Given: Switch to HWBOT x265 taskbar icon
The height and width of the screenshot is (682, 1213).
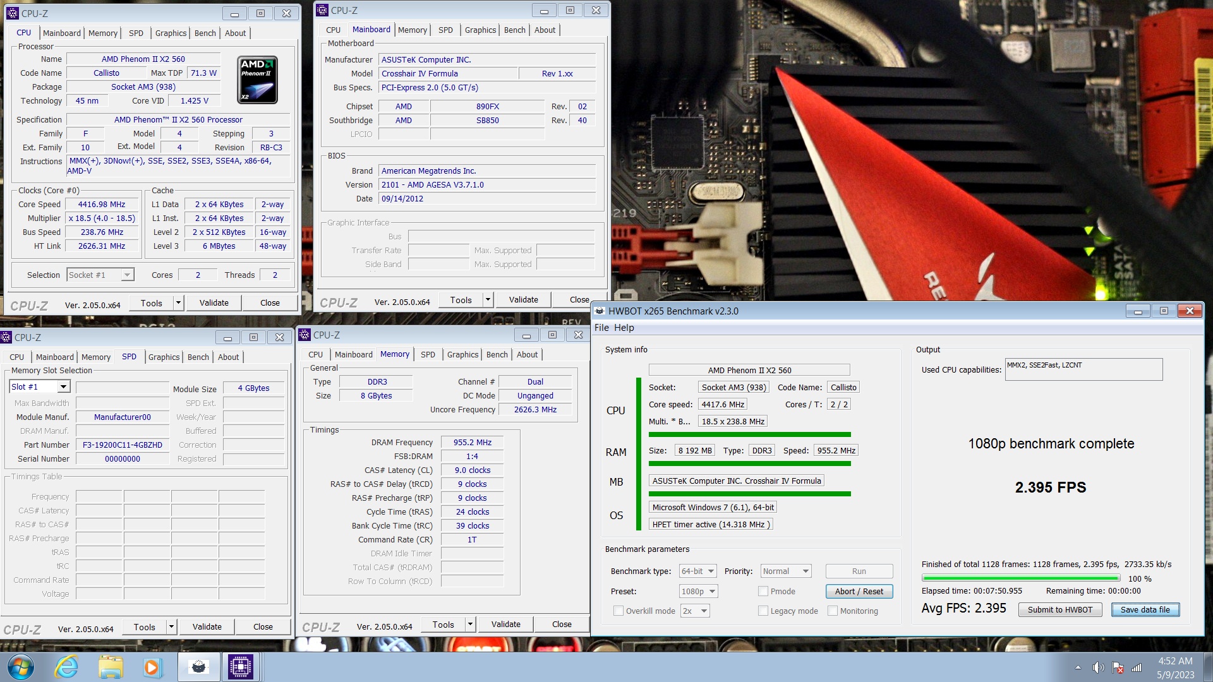Looking at the screenshot, I should (x=198, y=667).
